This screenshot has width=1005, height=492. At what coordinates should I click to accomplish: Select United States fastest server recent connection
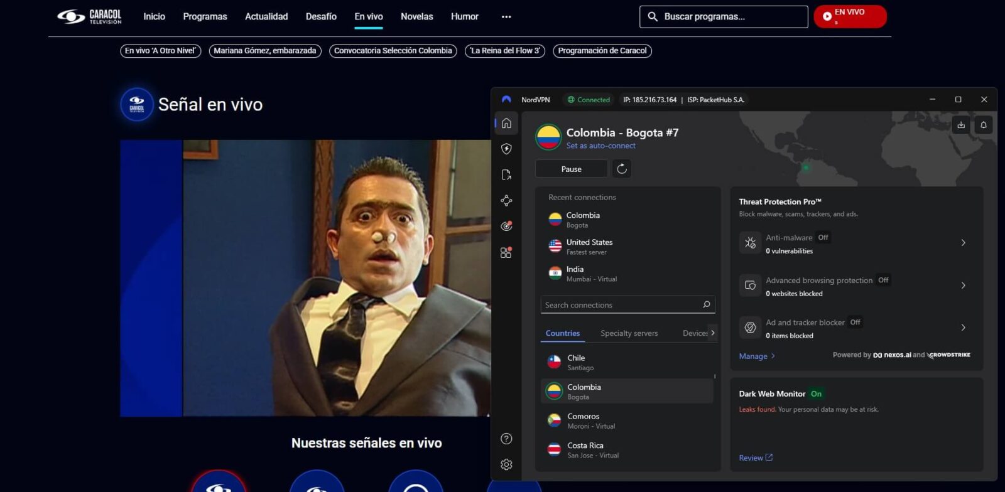click(x=628, y=246)
